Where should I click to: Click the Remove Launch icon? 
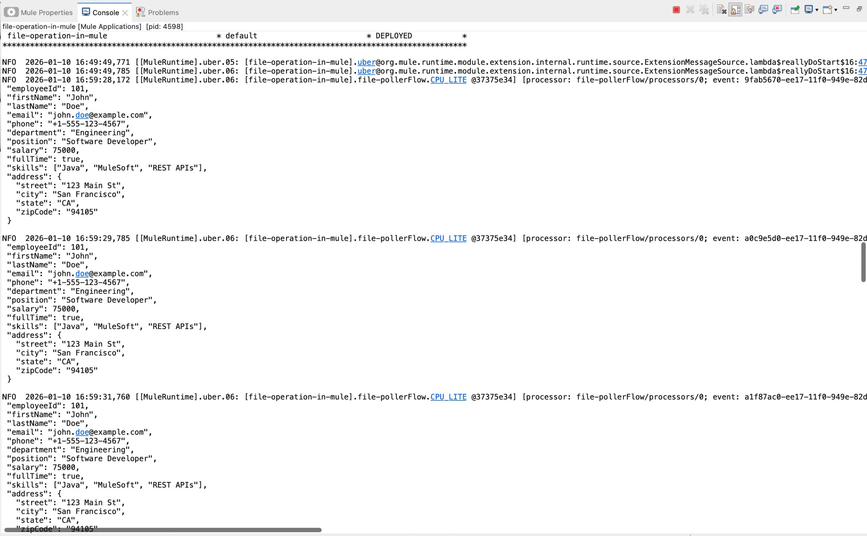pyautogui.click(x=690, y=10)
